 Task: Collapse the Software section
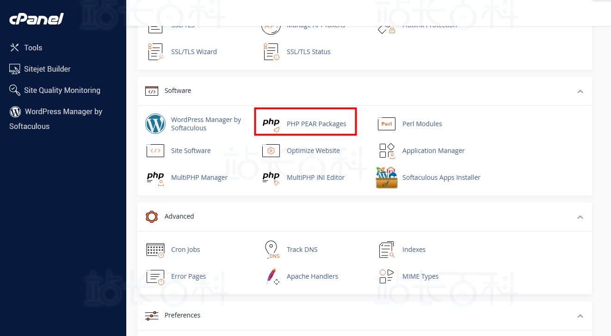(x=580, y=91)
